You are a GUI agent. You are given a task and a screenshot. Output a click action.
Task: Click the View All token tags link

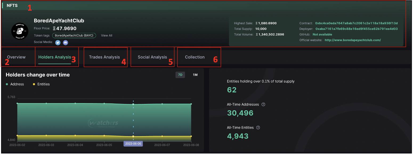point(107,35)
